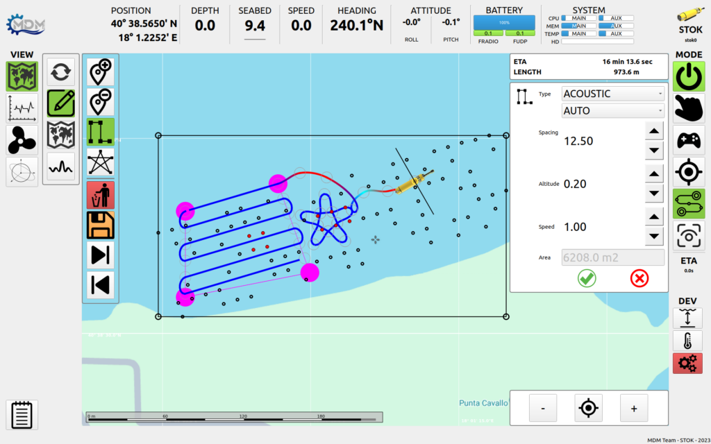Toggle the rectangular survey area tool
This screenshot has height=444, width=711.
click(x=101, y=132)
